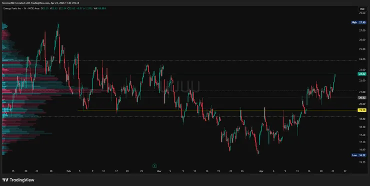Viewport: 370px width, 186px height.
Task: Click the Feb label on time axis
Action: tap(68, 171)
